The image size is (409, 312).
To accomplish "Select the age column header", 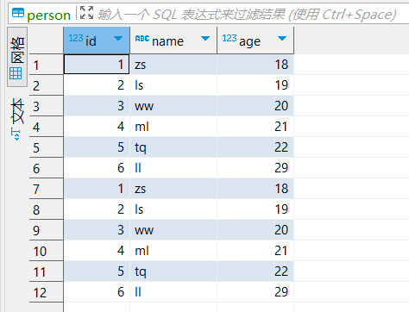I will pos(255,41).
